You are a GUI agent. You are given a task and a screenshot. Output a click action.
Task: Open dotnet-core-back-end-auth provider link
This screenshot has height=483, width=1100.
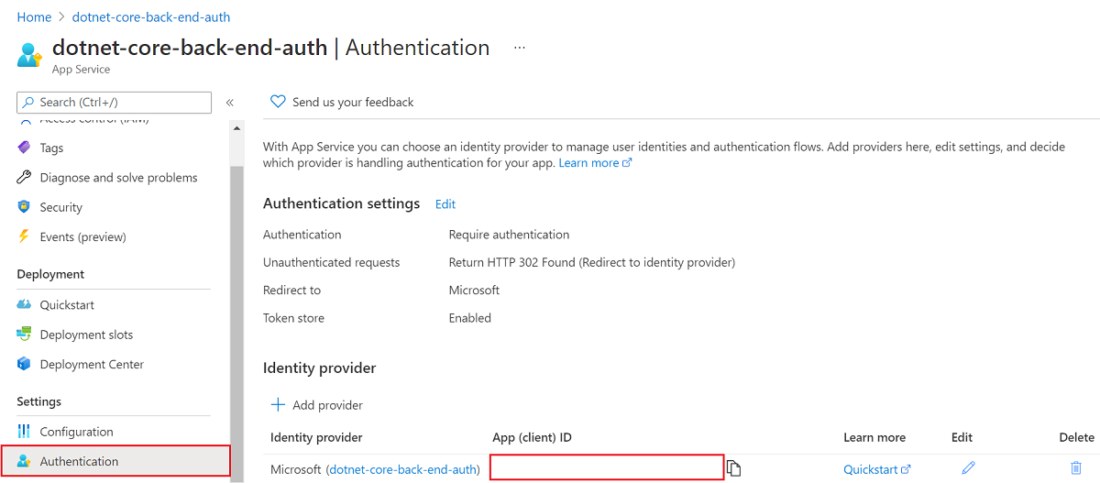tap(402, 468)
